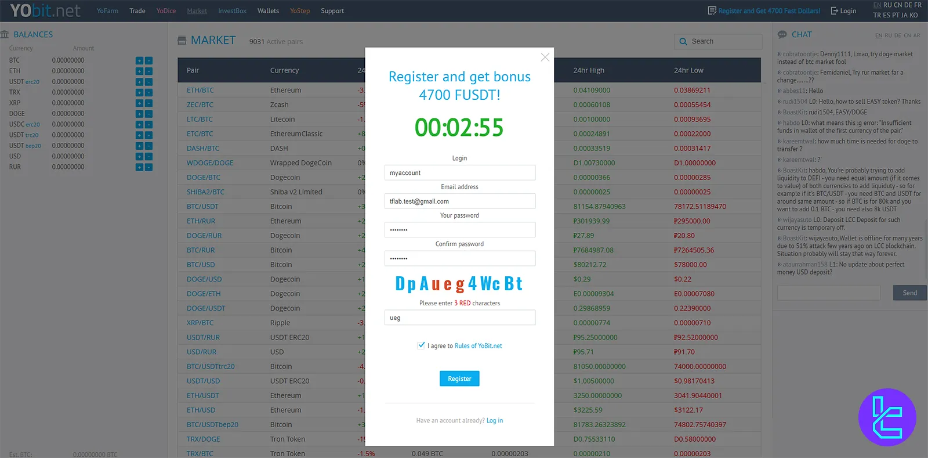Switch site language to DE in header
Image resolution: width=928 pixels, height=458 pixels.
tap(908, 5)
